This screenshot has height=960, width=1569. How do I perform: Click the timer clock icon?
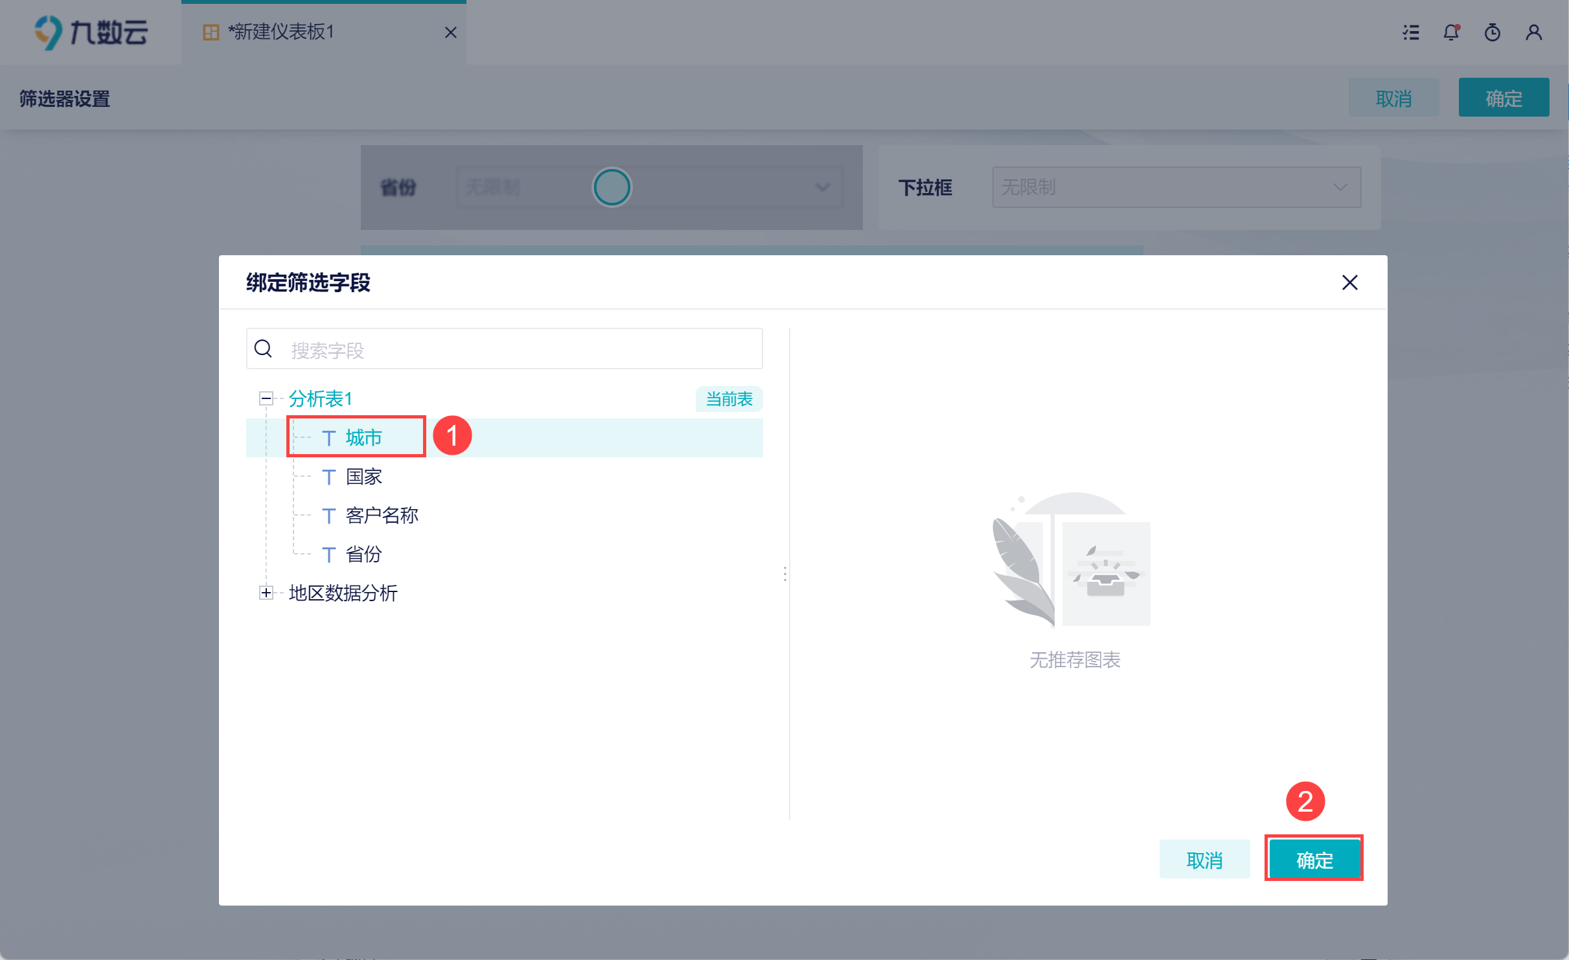[x=1493, y=32]
